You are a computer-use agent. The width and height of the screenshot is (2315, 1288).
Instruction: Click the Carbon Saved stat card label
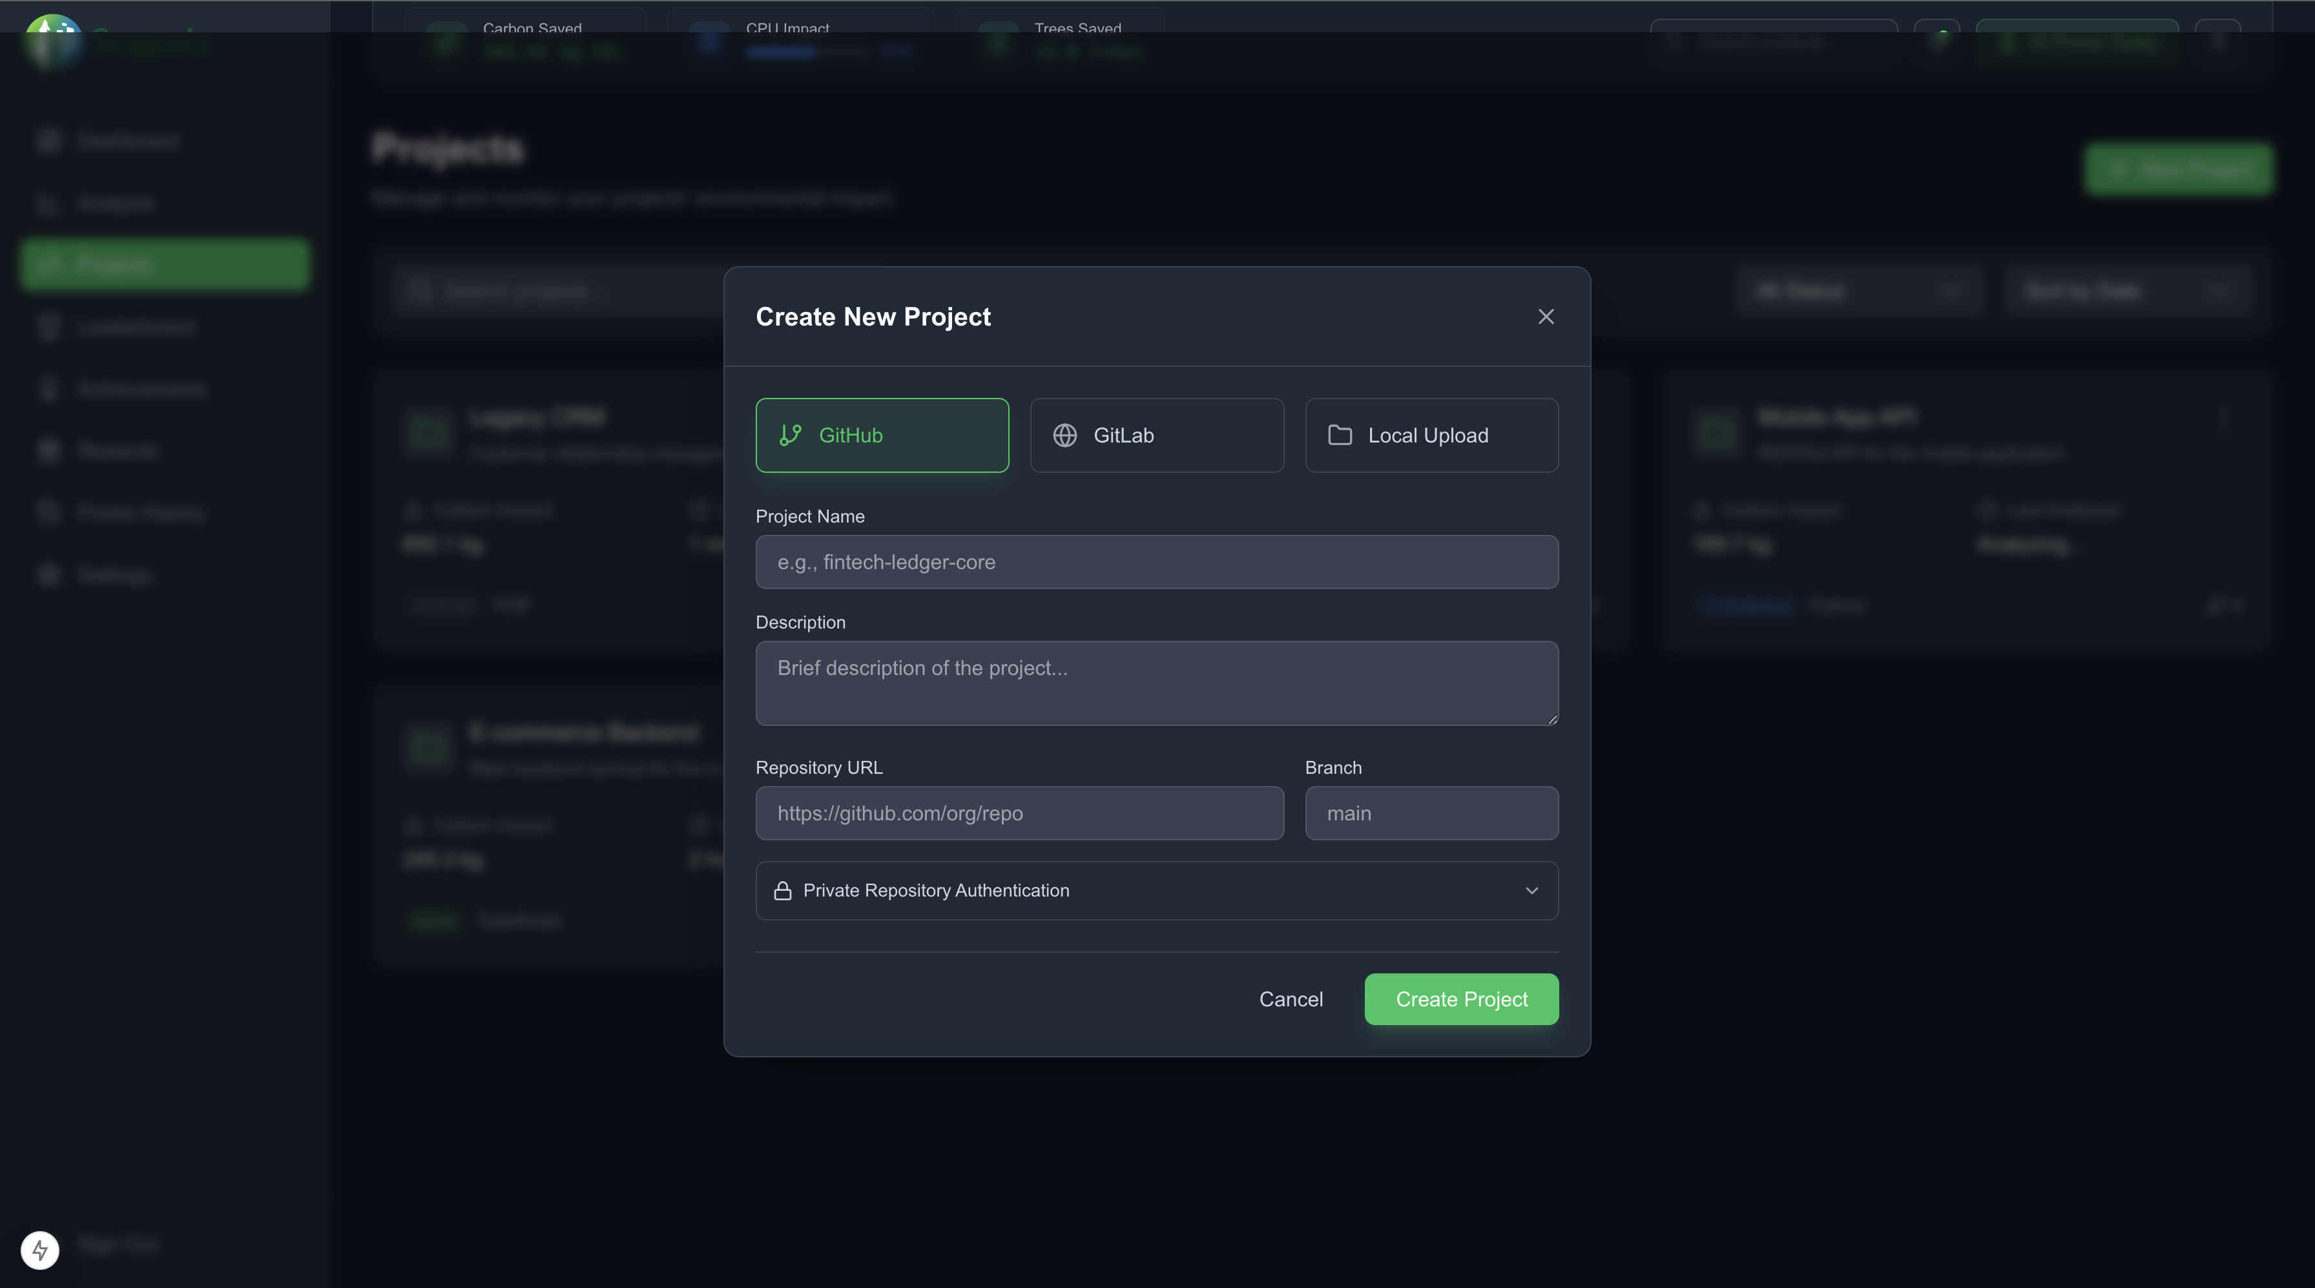(x=532, y=28)
